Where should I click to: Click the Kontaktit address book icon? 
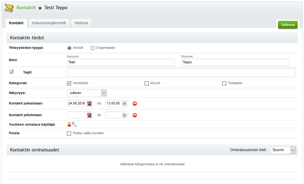(x=9, y=8)
